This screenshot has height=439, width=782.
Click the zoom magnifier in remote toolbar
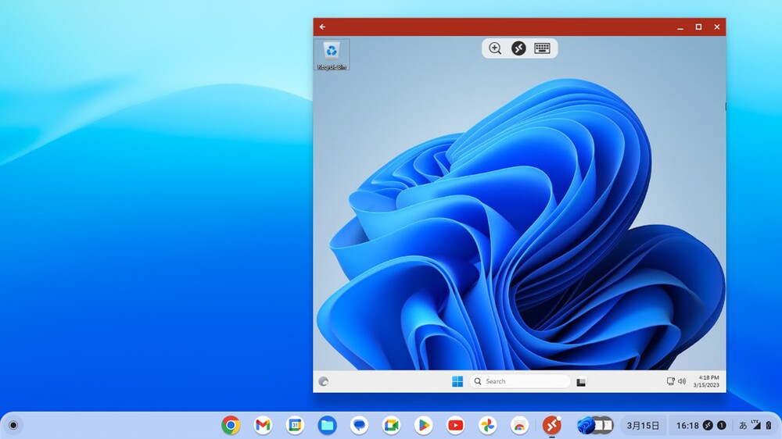pos(495,48)
